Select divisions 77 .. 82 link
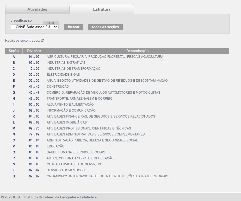 34,134
